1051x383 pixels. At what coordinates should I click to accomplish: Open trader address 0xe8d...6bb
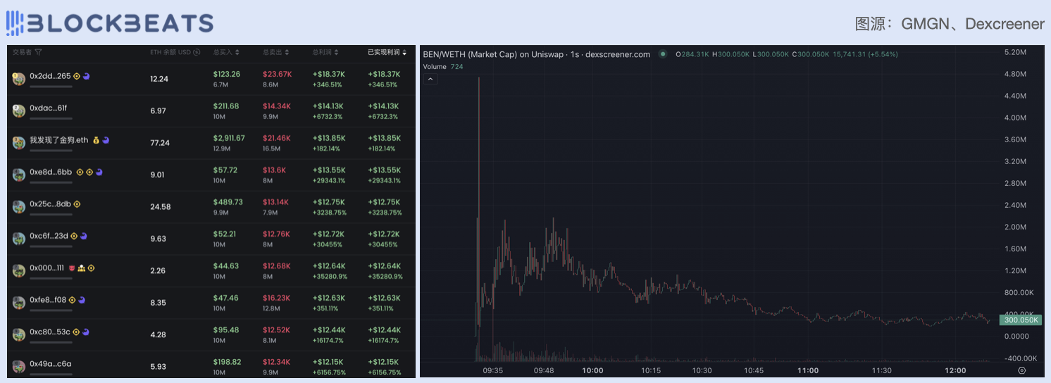[x=51, y=172]
